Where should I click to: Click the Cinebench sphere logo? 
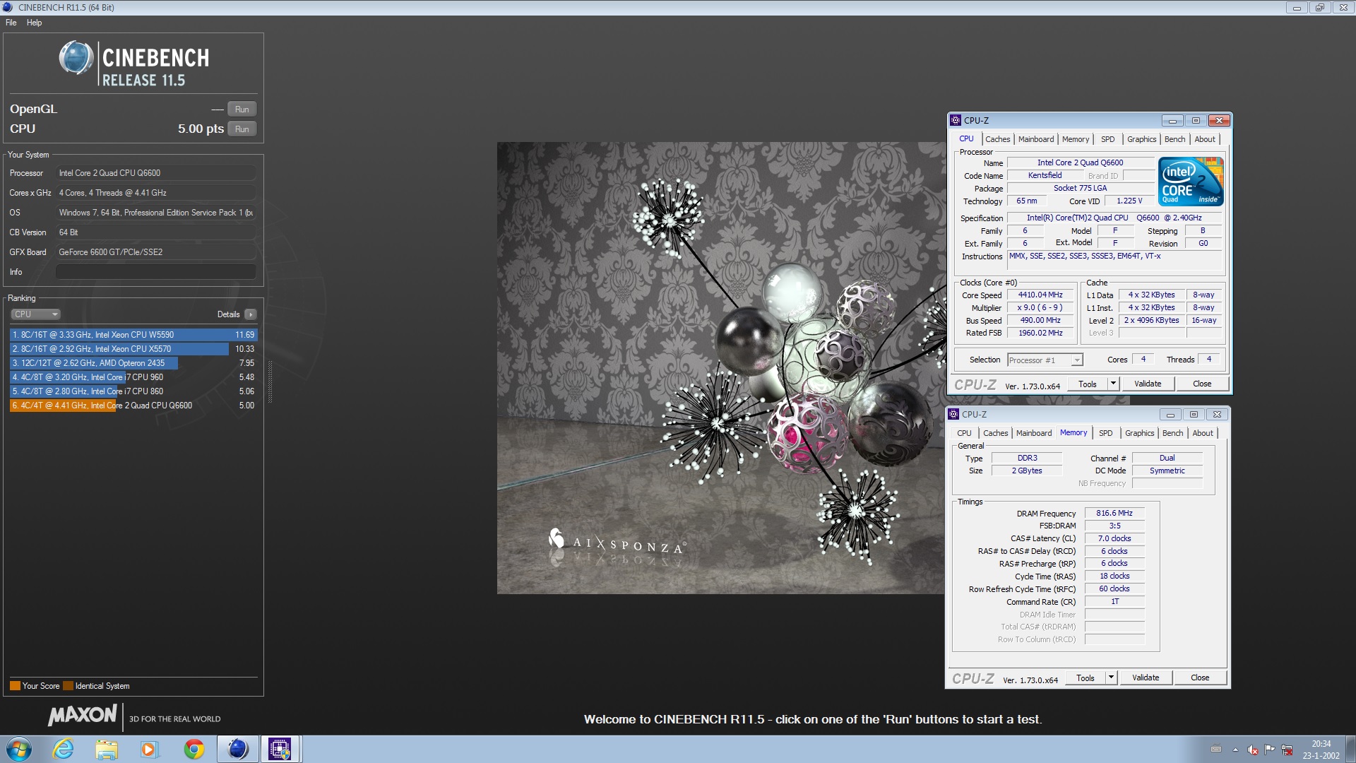coord(76,58)
